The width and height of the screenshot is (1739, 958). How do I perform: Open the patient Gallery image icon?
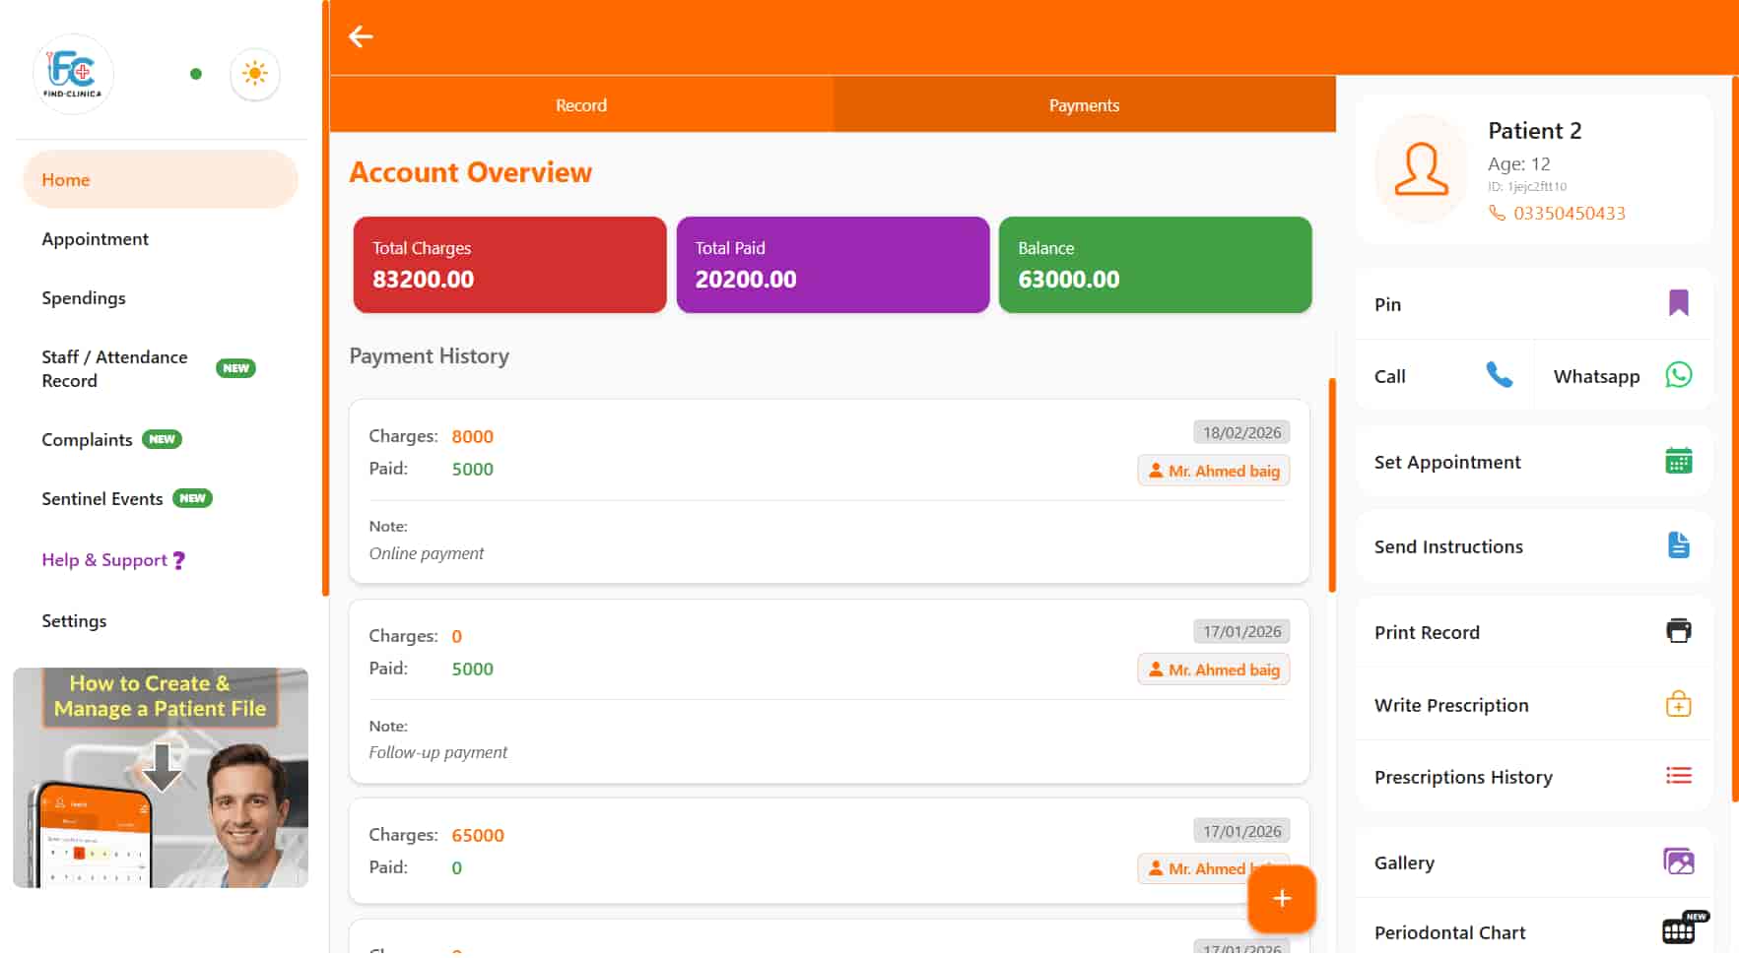(x=1679, y=860)
